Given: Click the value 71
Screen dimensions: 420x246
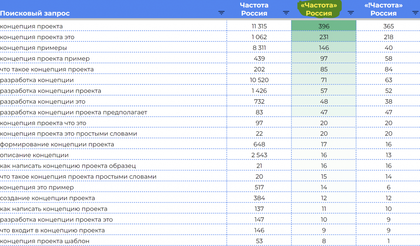Looking at the screenshot, I should point(324,80).
